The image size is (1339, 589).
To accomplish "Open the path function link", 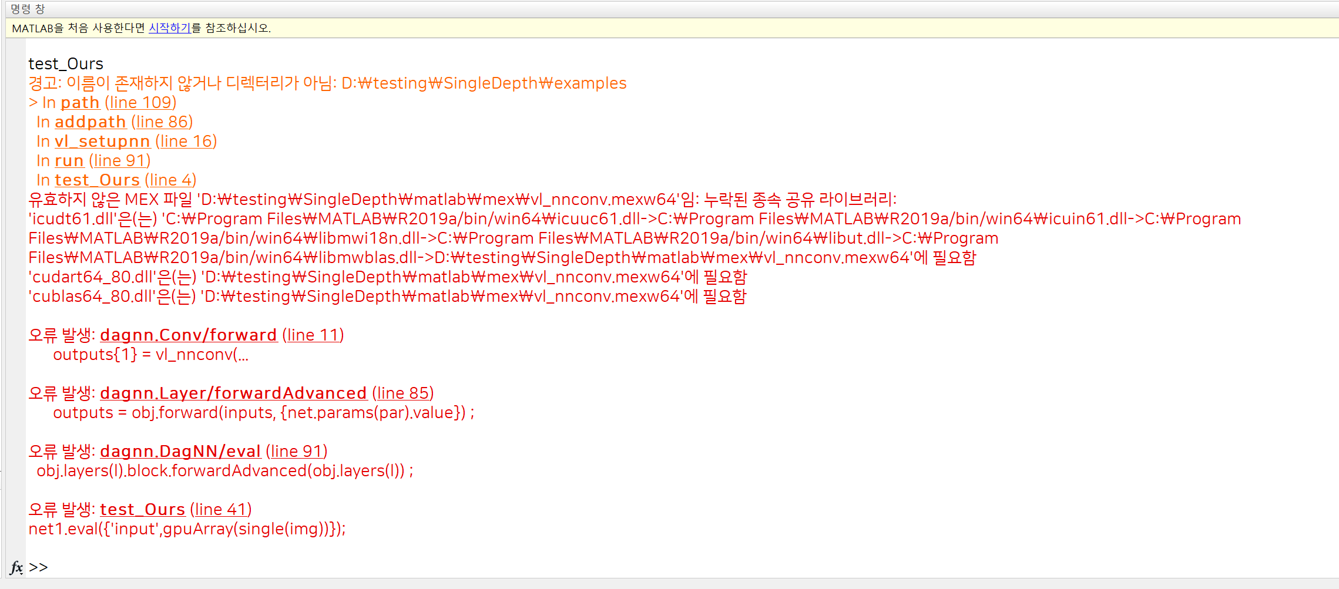I will click(x=80, y=102).
